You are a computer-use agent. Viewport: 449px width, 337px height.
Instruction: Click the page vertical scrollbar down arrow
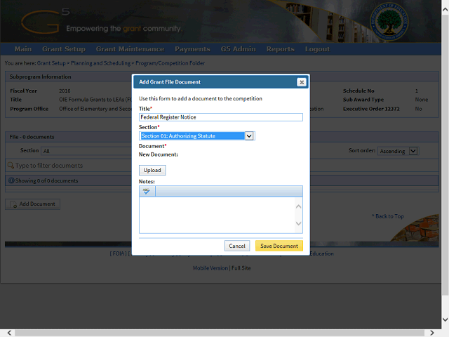click(445, 319)
